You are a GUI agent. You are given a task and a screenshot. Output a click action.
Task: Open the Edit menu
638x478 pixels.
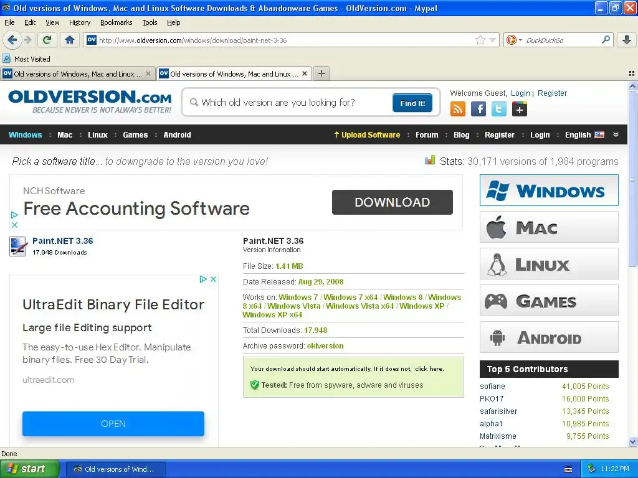click(x=30, y=22)
